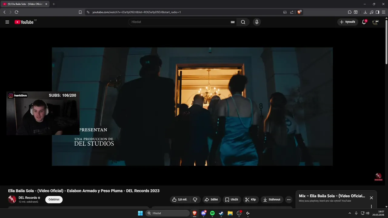Click the video player area
This screenshot has width=388, height=218.
192,107
